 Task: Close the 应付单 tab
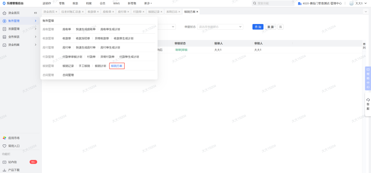[x=128, y=11]
